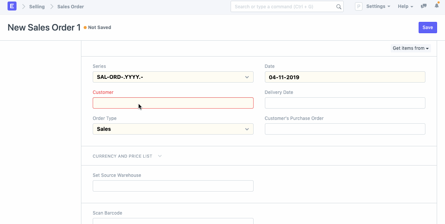
Task: Open the Get items from dropdown
Action: [x=411, y=48]
